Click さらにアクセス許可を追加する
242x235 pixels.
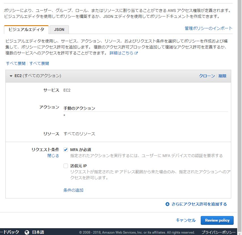[x=199, y=204]
